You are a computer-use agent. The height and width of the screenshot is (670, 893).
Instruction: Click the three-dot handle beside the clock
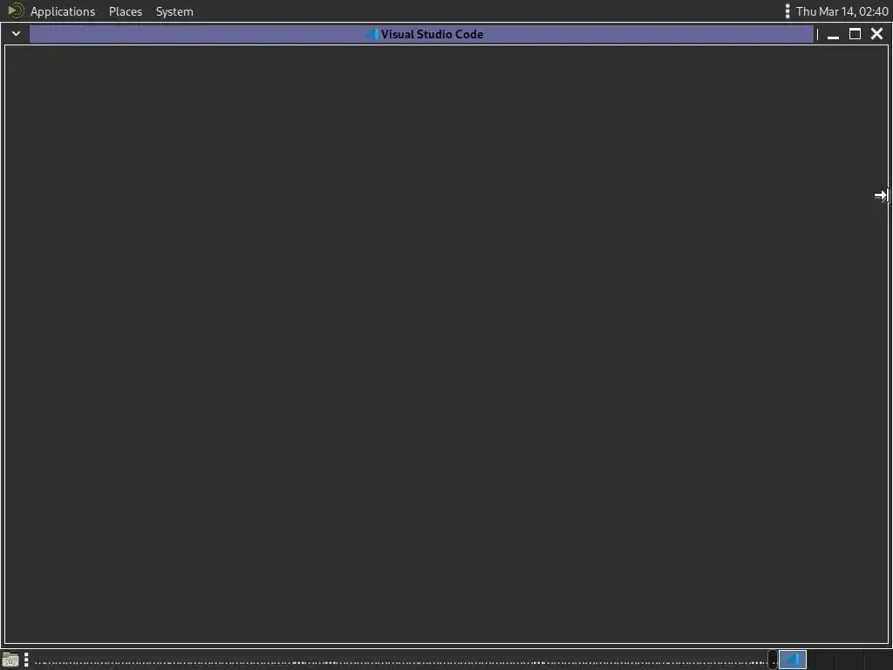pyautogui.click(x=787, y=11)
